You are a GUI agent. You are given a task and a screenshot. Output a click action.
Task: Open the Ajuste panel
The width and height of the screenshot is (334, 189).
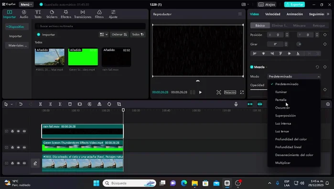[113, 14]
